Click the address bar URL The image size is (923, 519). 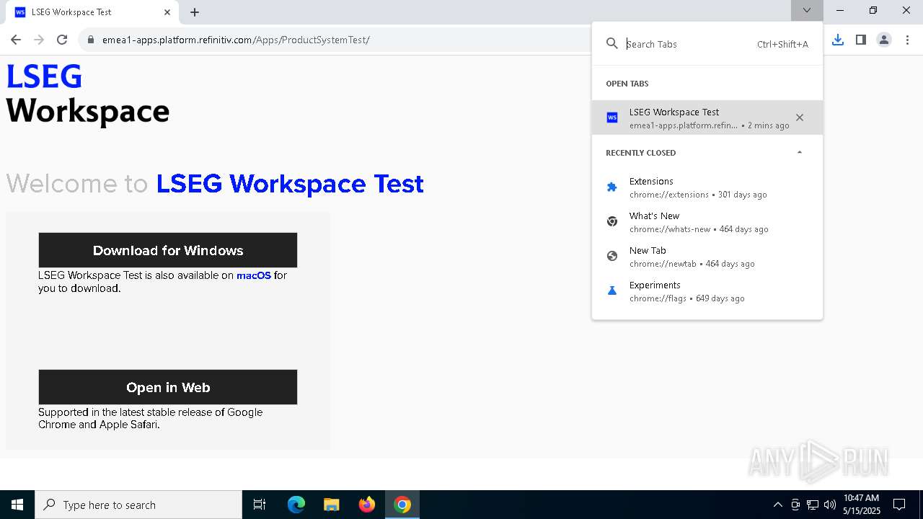(236, 40)
